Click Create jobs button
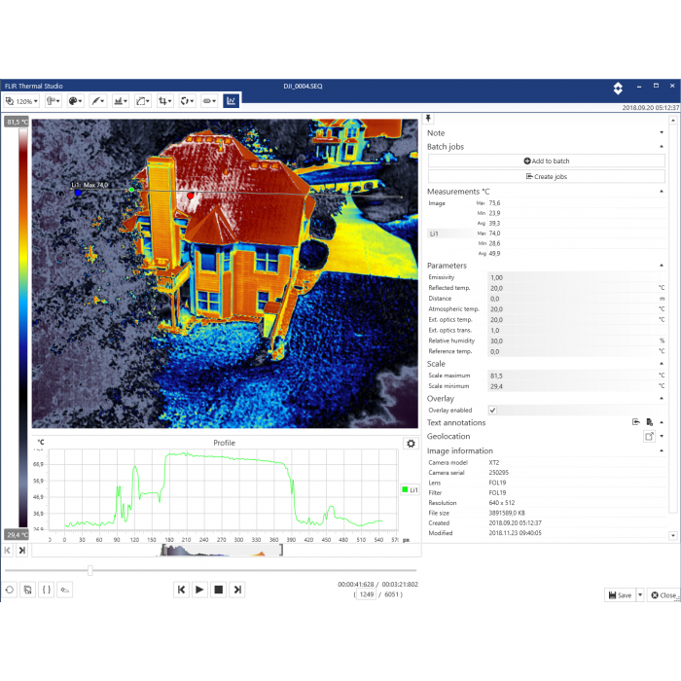Screen dimensions: 681x681 547,176
